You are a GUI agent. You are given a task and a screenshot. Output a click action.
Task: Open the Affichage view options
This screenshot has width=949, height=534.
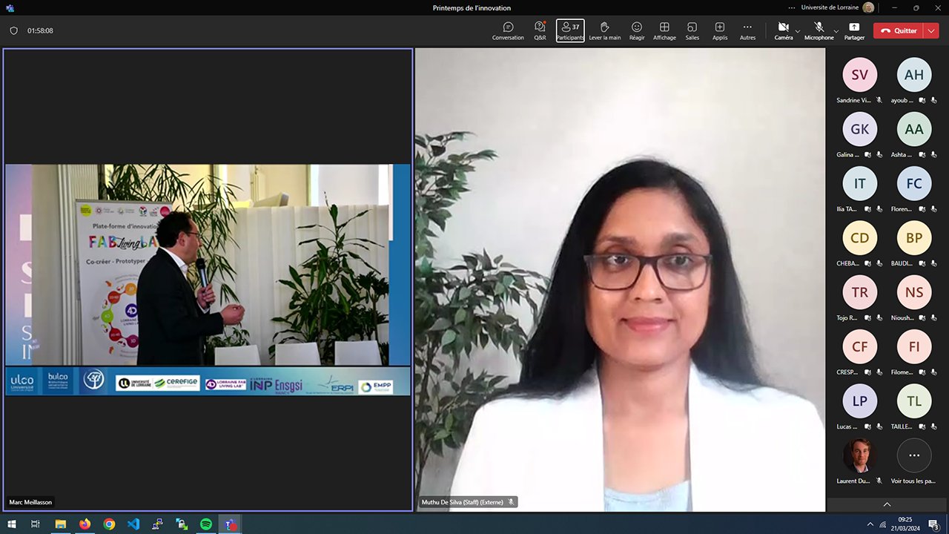point(664,30)
